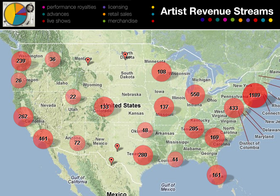Choose the advances legend item
This screenshot has height=196, width=280.
(56, 14)
